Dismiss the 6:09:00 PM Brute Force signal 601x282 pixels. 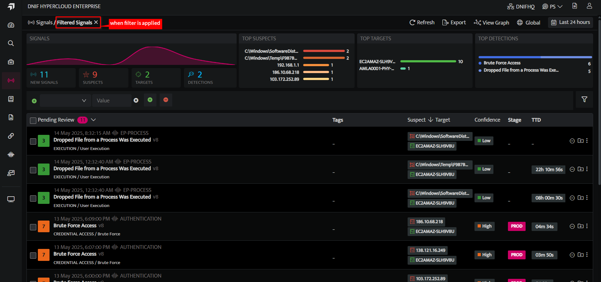572,226
